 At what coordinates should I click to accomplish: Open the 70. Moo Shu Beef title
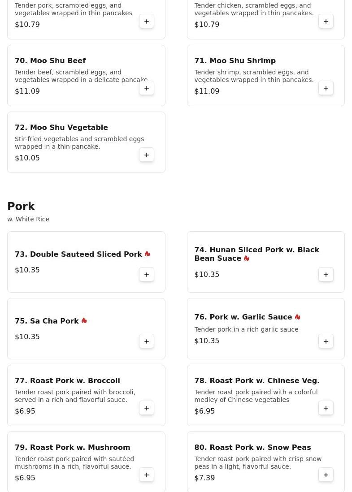click(50, 60)
